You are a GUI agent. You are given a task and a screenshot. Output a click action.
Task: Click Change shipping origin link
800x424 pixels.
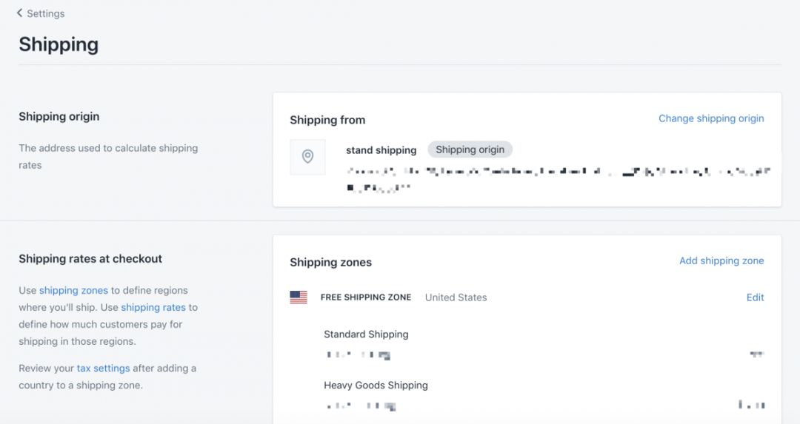711,118
